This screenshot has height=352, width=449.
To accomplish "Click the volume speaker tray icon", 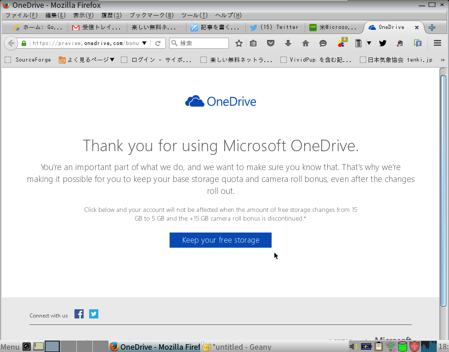I will (353, 346).
